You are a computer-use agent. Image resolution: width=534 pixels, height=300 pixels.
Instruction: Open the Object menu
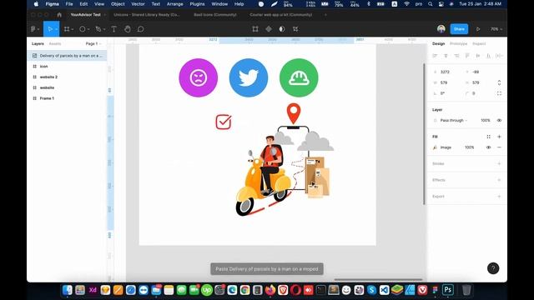pyautogui.click(x=118, y=4)
